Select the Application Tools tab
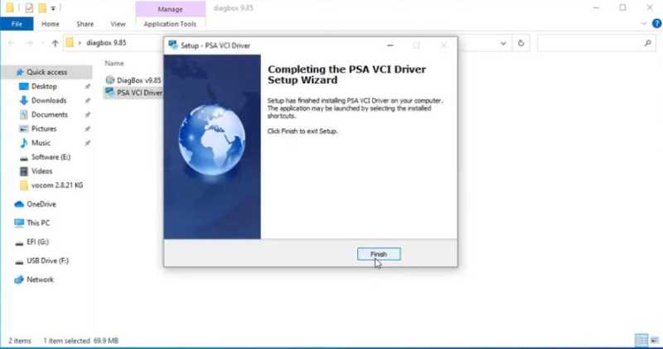 (170, 24)
